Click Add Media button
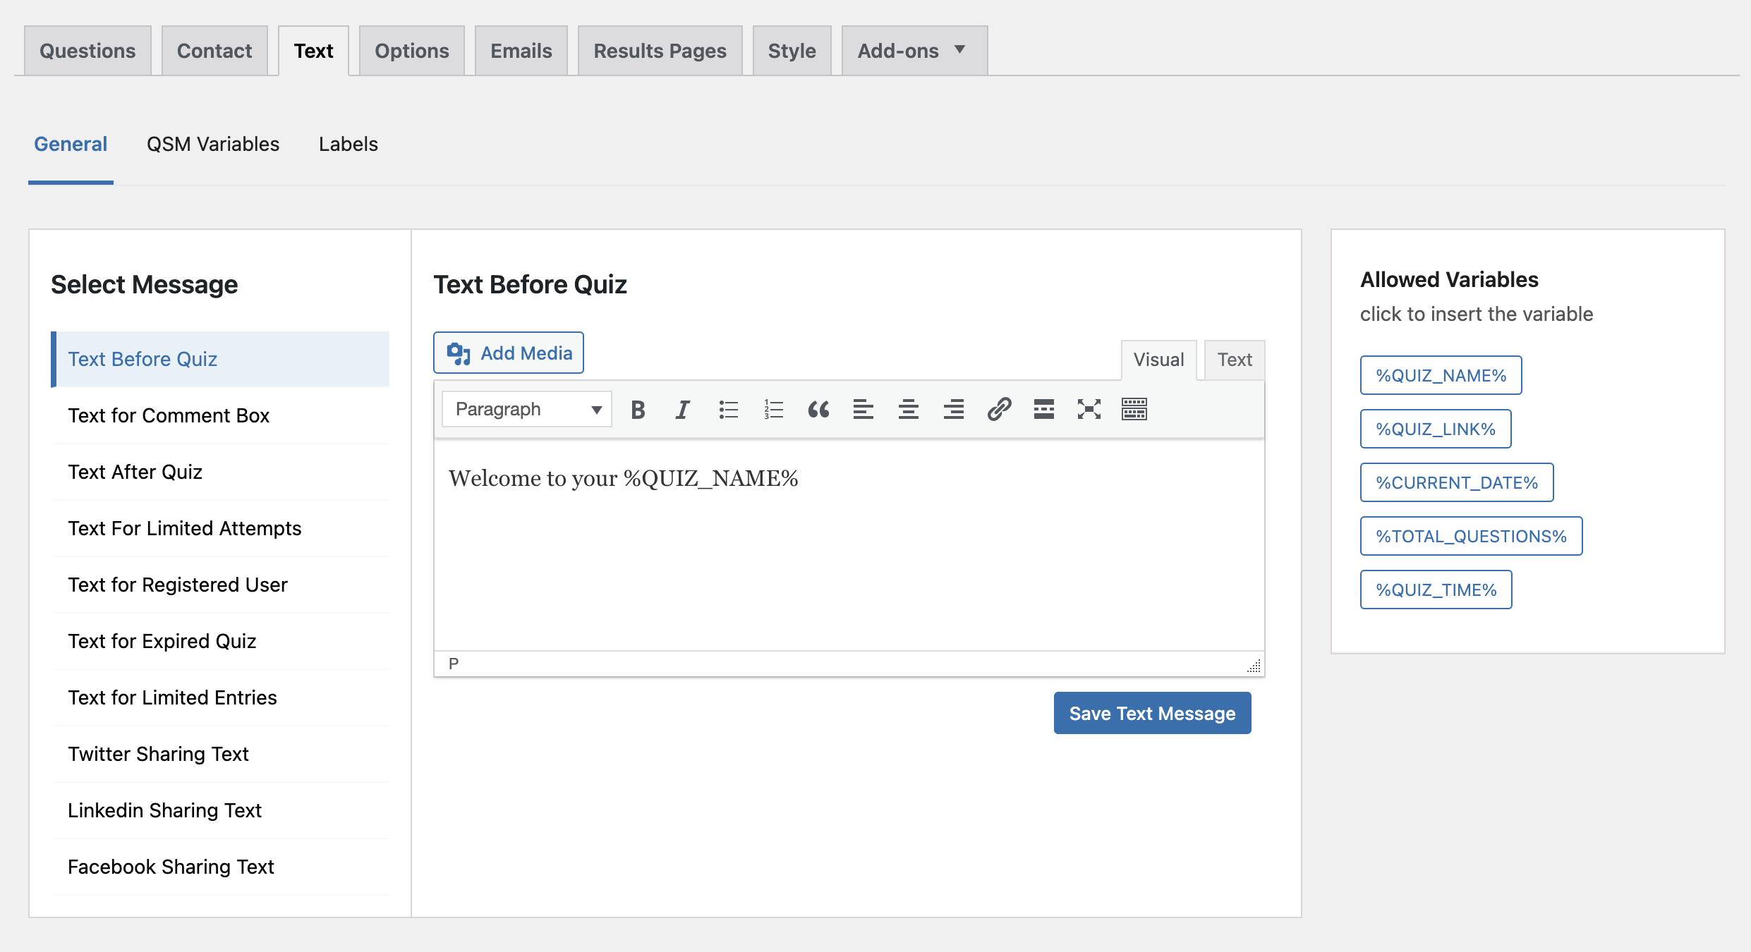 click(509, 353)
